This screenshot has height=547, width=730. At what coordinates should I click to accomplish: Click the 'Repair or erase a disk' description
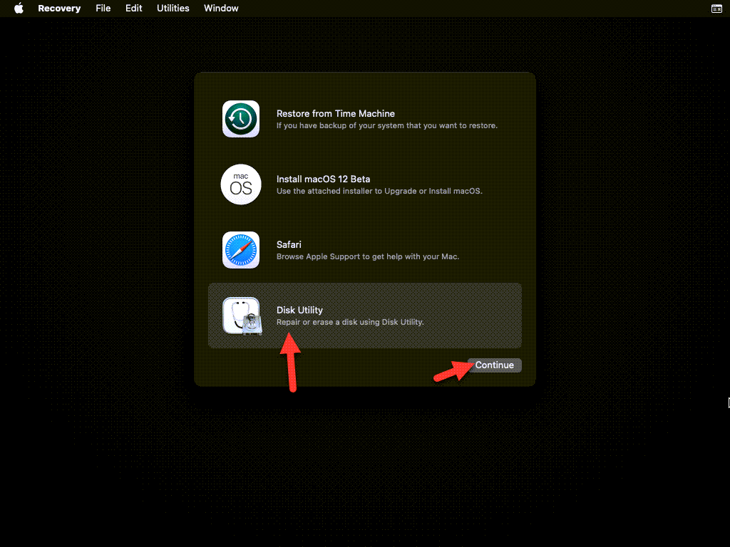pos(350,322)
